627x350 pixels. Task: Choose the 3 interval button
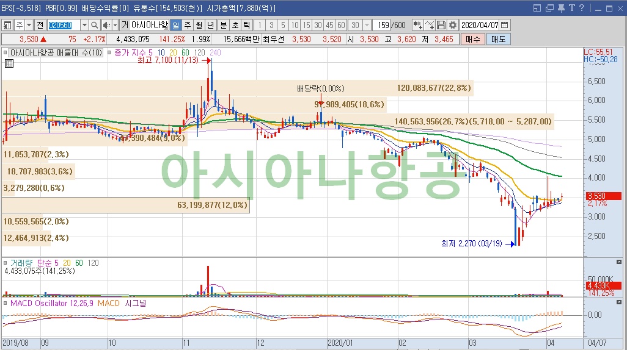271,25
